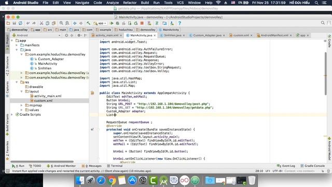The height and width of the screenshot is (187, 332).
Task: Expand the values folder
Action: [21, 110]
